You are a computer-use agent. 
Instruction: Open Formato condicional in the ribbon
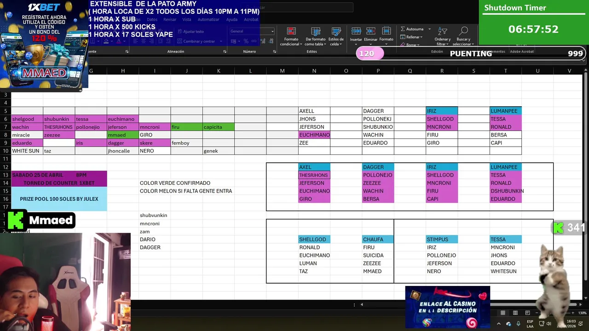(x=291, y=36)
